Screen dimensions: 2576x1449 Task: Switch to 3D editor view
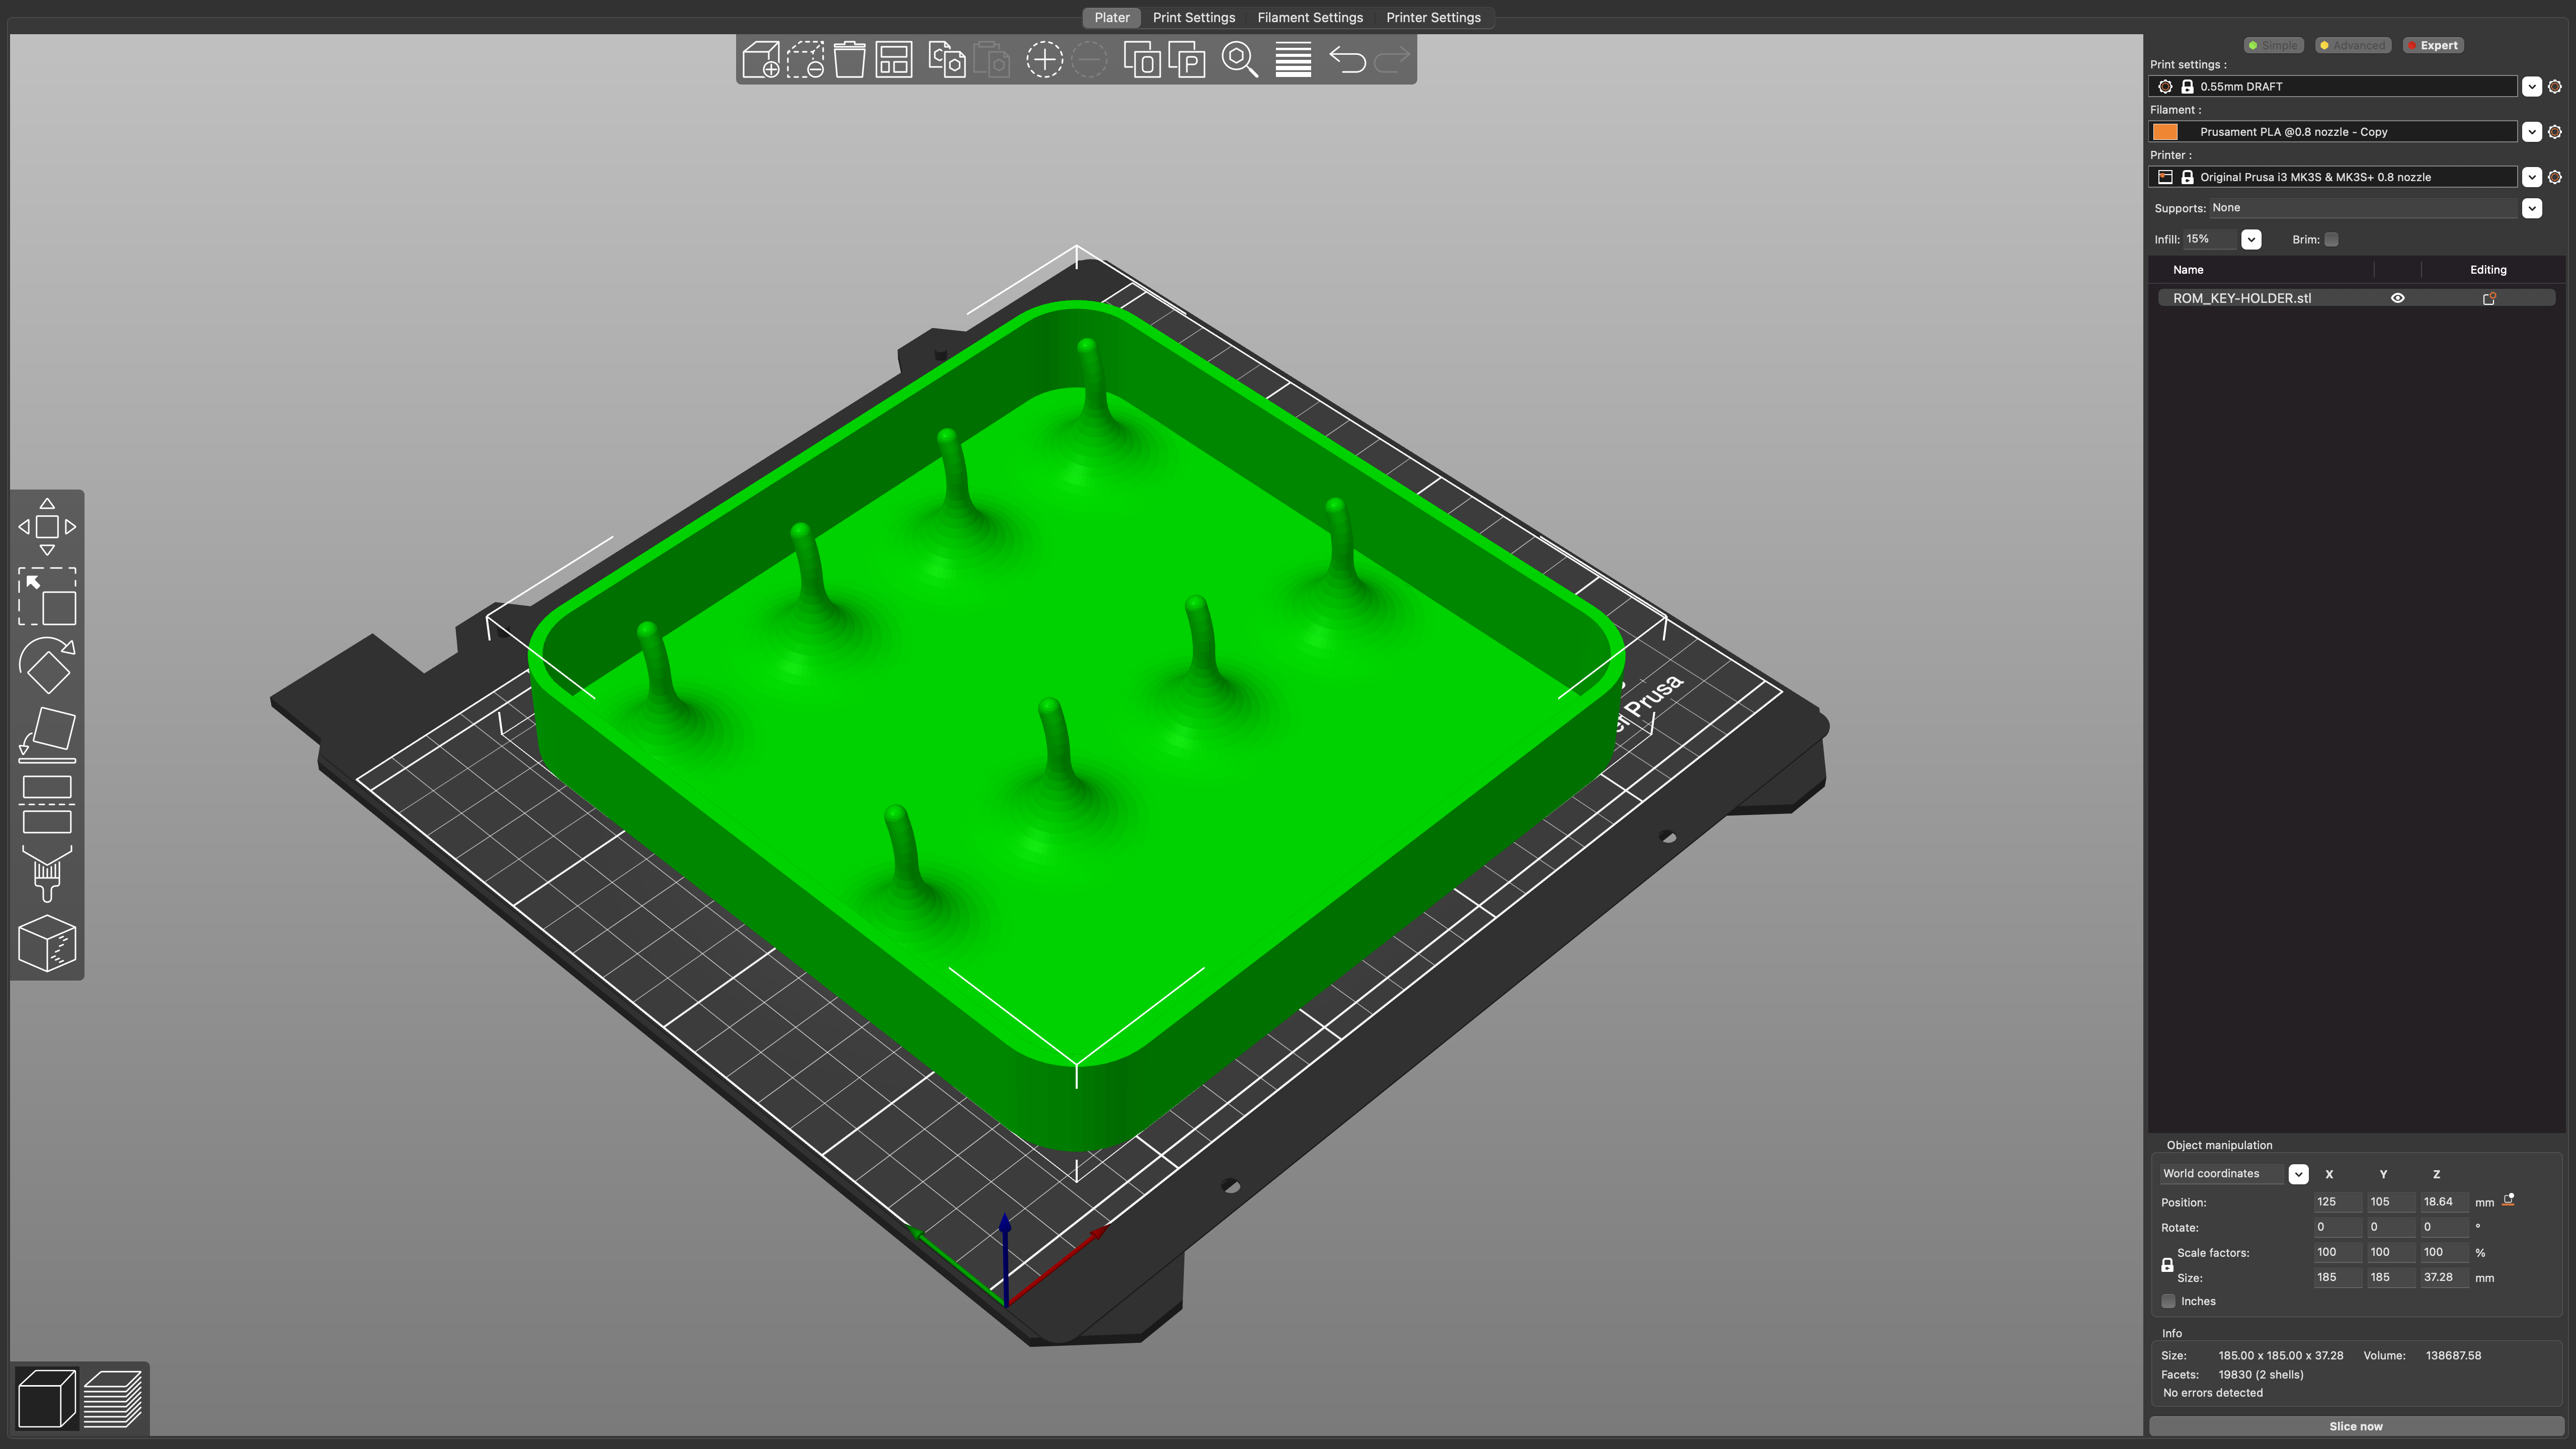tap(46, 1398)
